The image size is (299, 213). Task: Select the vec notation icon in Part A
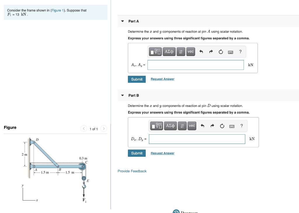point(190,52)
